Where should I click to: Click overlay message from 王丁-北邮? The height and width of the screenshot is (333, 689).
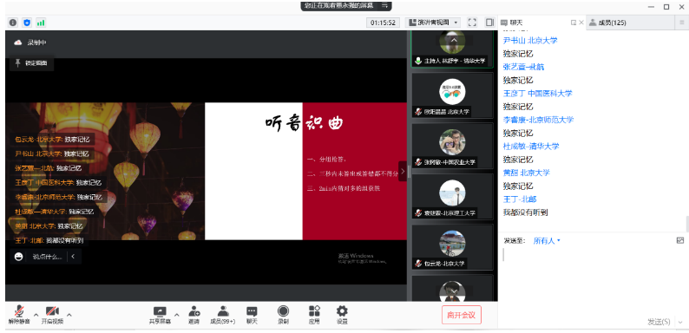click(x=49, y=240)
